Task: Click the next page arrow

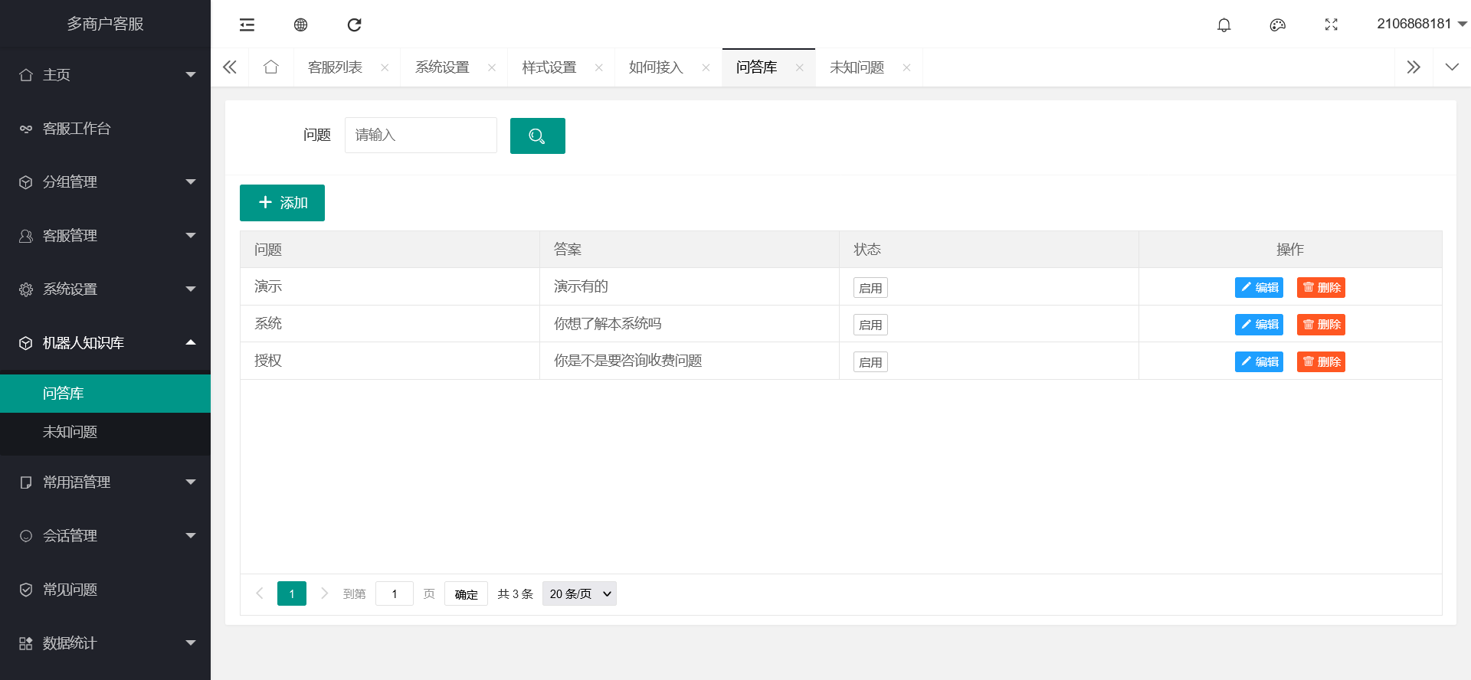Action: pyautogui.click(x=325, y=593)
